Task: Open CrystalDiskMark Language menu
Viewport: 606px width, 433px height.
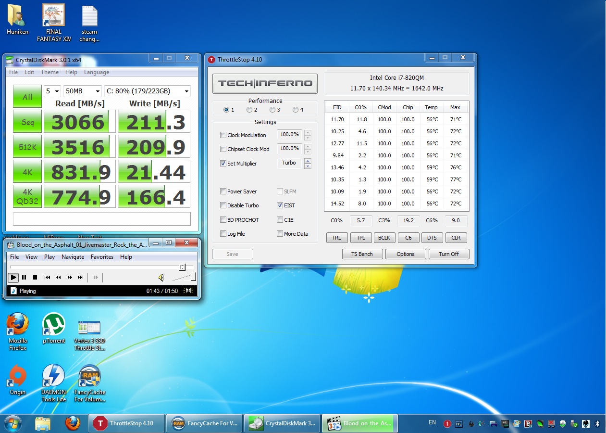Action: (x=97, y=72)
